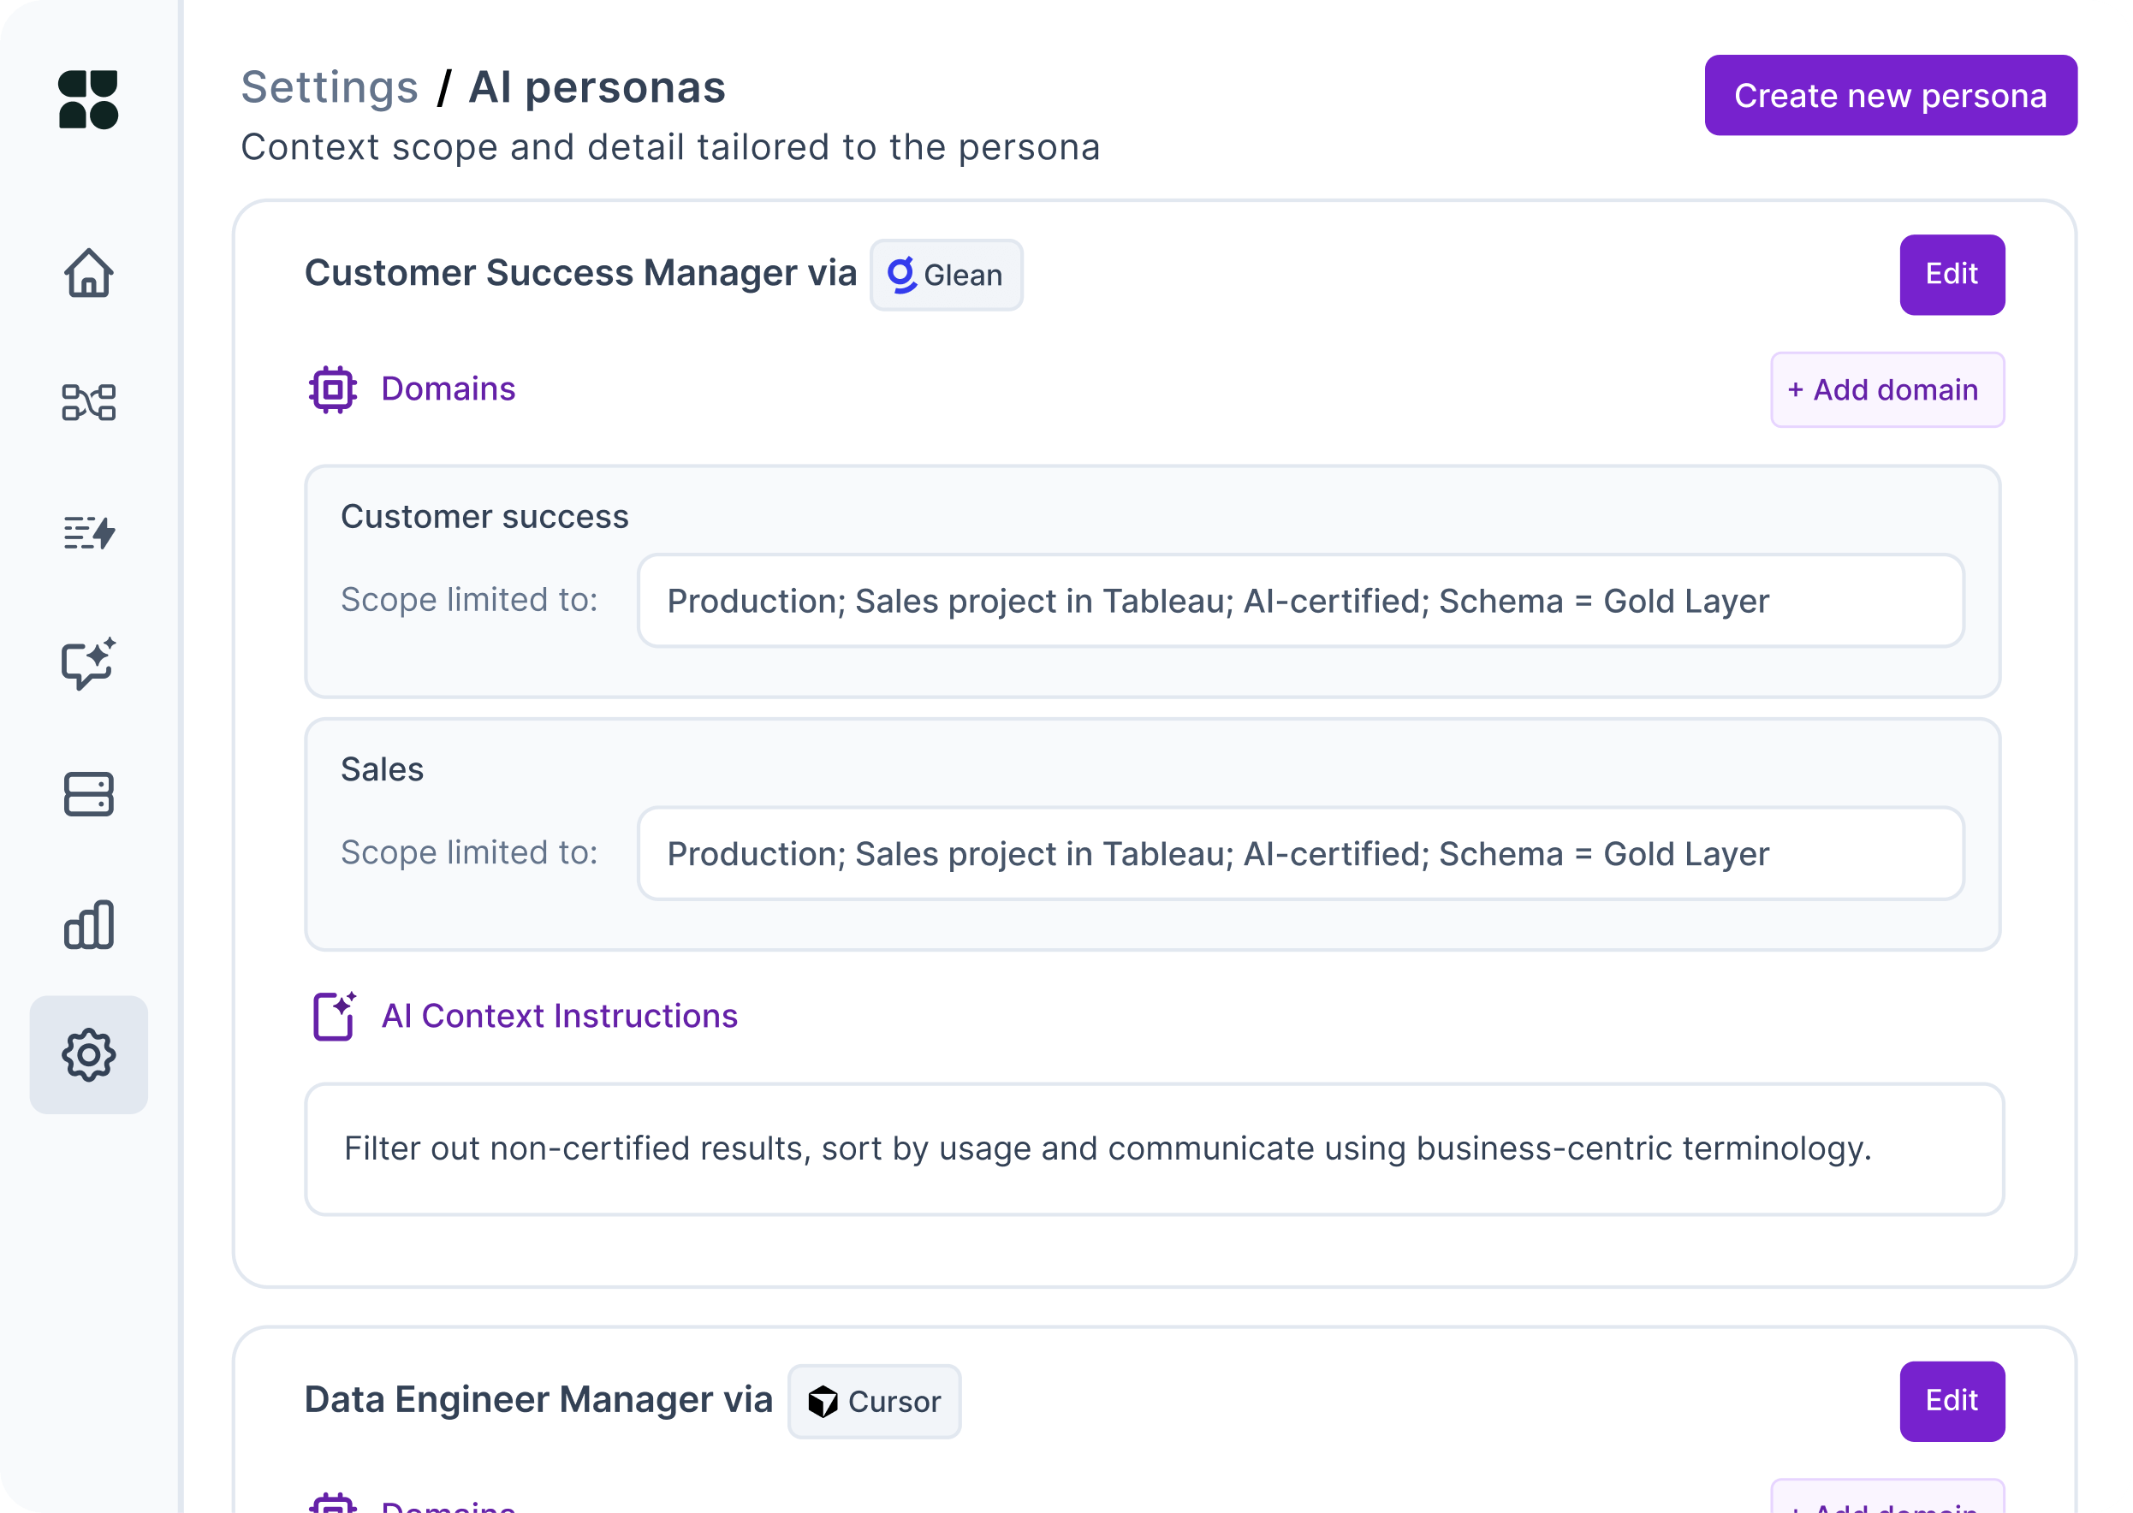Click the AI Context Instructions sparkle icon

pyautogui.click(x=334, y=1017)
